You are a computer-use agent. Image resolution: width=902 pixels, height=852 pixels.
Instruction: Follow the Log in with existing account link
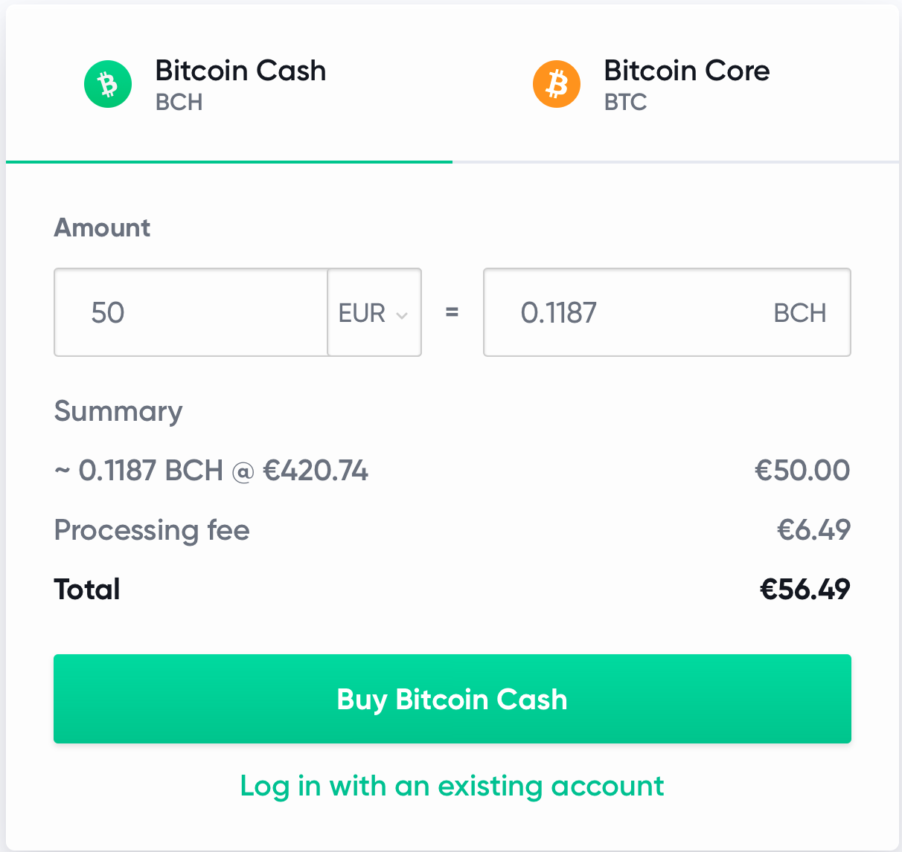click(x=452, y=786)
